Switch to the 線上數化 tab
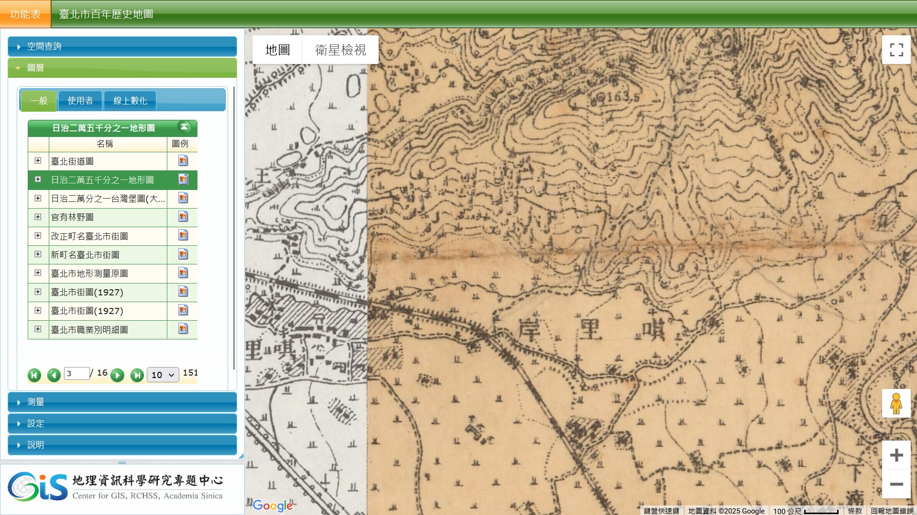Viewport: 917px width, 515px height. (130, 101)
